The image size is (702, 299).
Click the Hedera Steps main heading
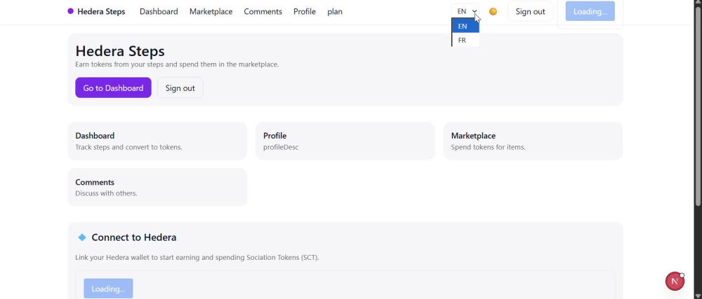(120, 51)
